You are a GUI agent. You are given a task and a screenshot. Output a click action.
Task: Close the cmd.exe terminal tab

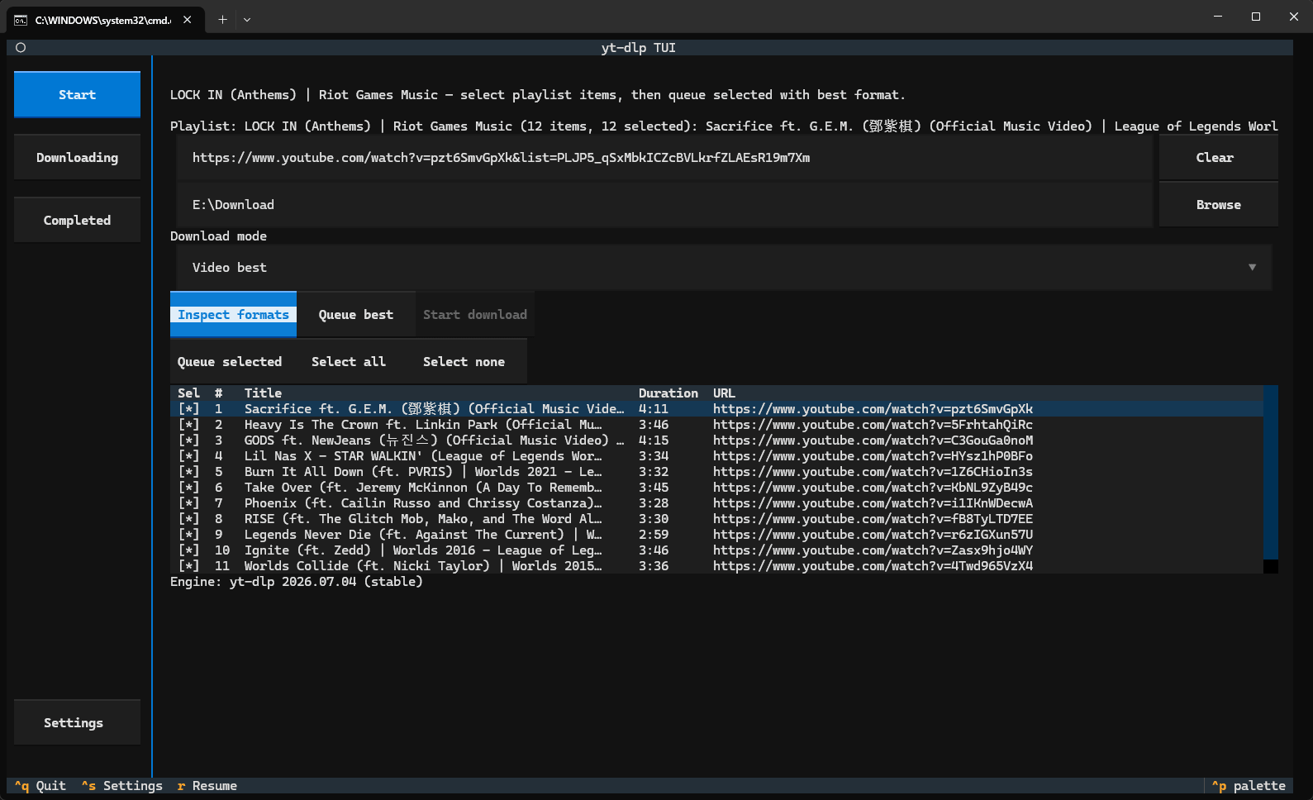coord(188,20)
